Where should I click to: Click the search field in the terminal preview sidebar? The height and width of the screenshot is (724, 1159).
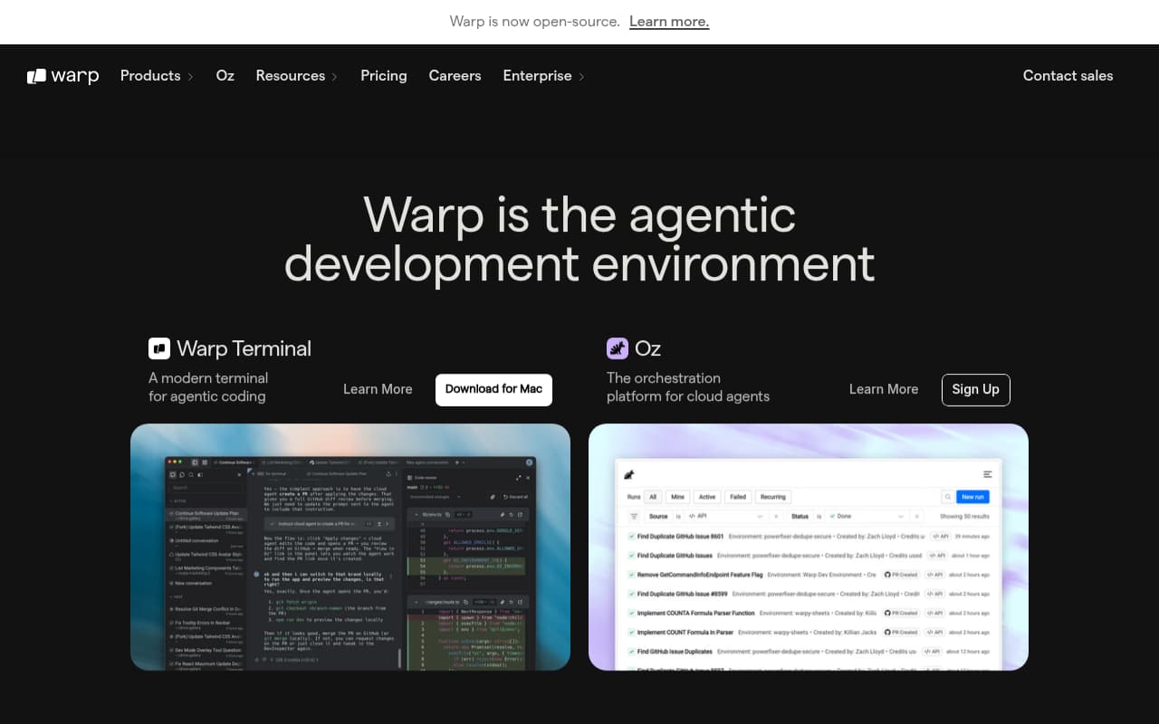[x=206, y=488]
